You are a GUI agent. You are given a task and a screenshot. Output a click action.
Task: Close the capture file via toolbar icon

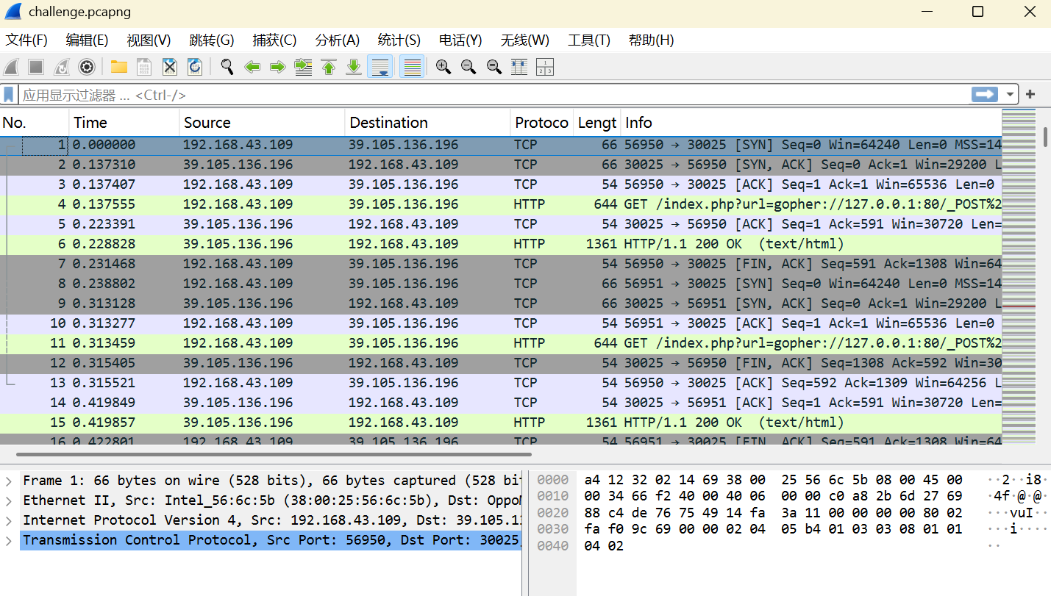(x=170, y=67)
